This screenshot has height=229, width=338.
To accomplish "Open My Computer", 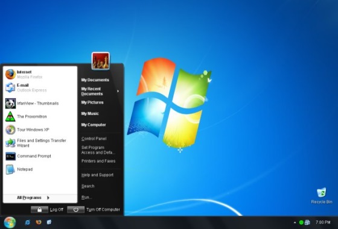I will [94, 125].
